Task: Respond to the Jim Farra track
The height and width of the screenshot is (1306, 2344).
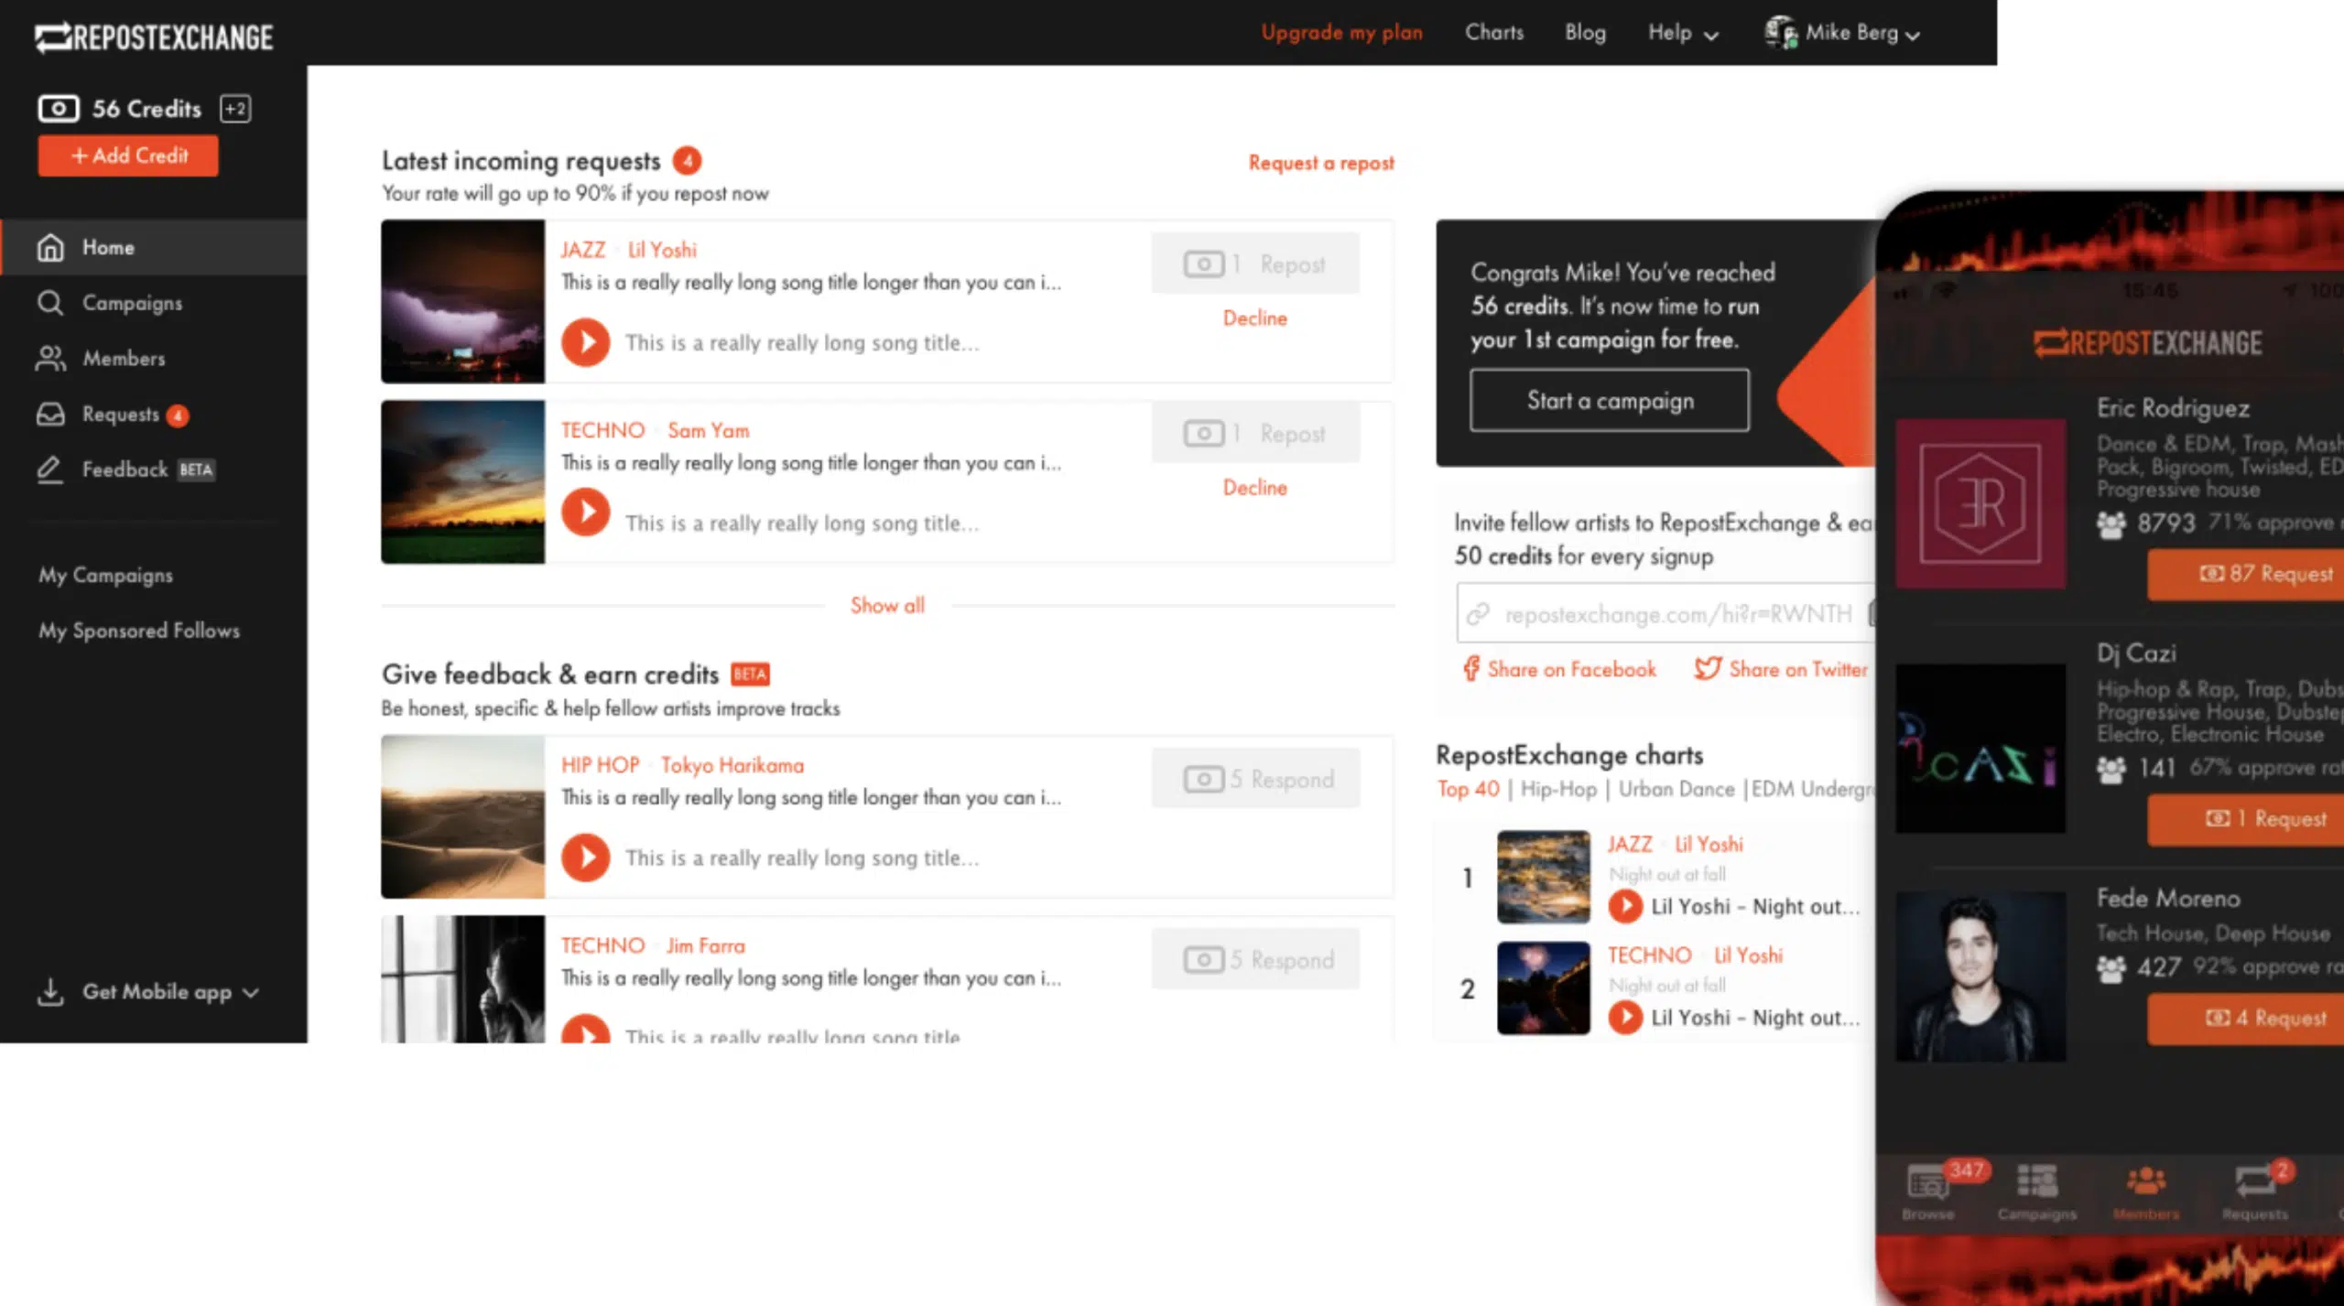Action: pyautogui.click(x=1255, y=959)
